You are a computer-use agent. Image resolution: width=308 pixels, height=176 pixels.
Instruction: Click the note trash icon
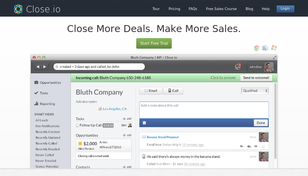pos(144,123)
